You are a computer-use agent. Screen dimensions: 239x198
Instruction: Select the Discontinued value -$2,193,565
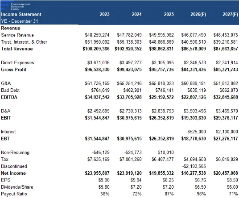pyautogui.click(x=194, y=166)
